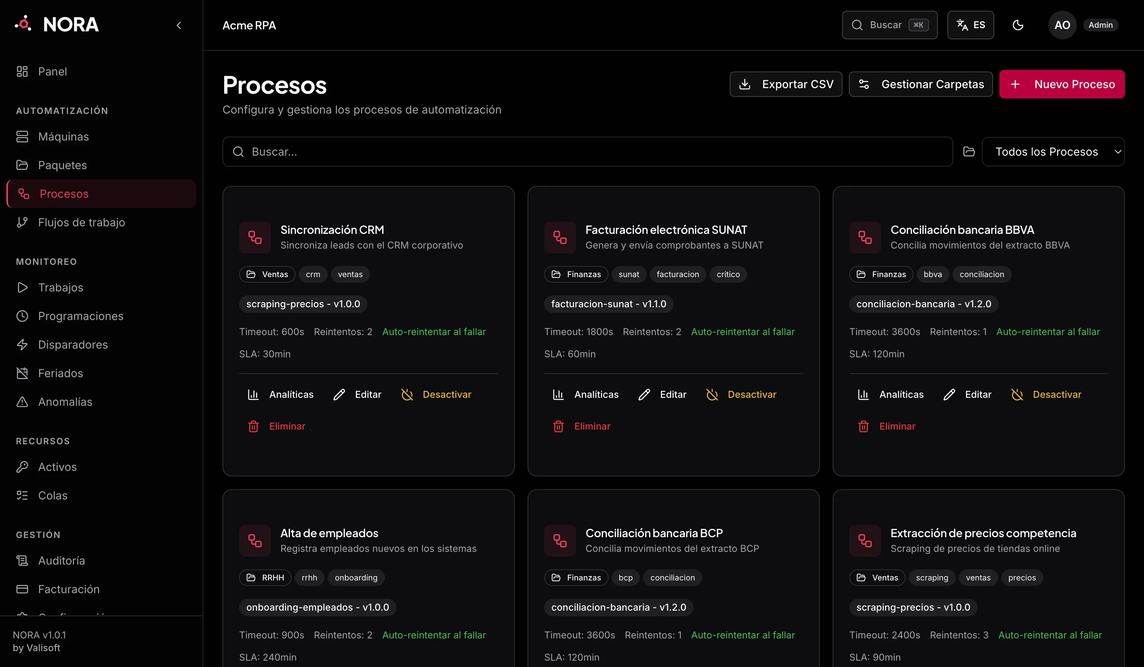The width and height of the screenshot is (1144, 667).
Task: Click the RRHH folder tag
Action: click(265, 577)
